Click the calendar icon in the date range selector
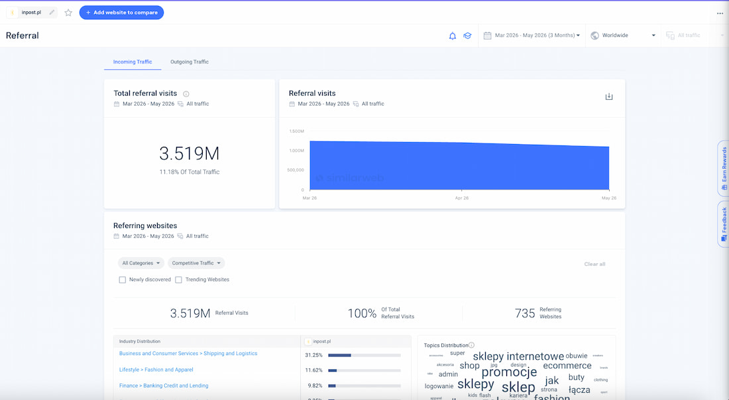The width and height of the screenshot is (729, 400). [487, 36]
